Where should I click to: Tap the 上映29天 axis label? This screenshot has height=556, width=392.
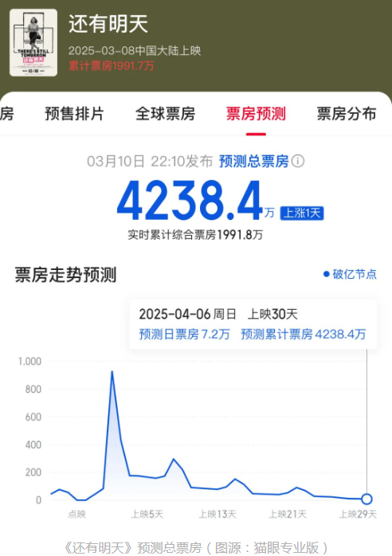358,514
